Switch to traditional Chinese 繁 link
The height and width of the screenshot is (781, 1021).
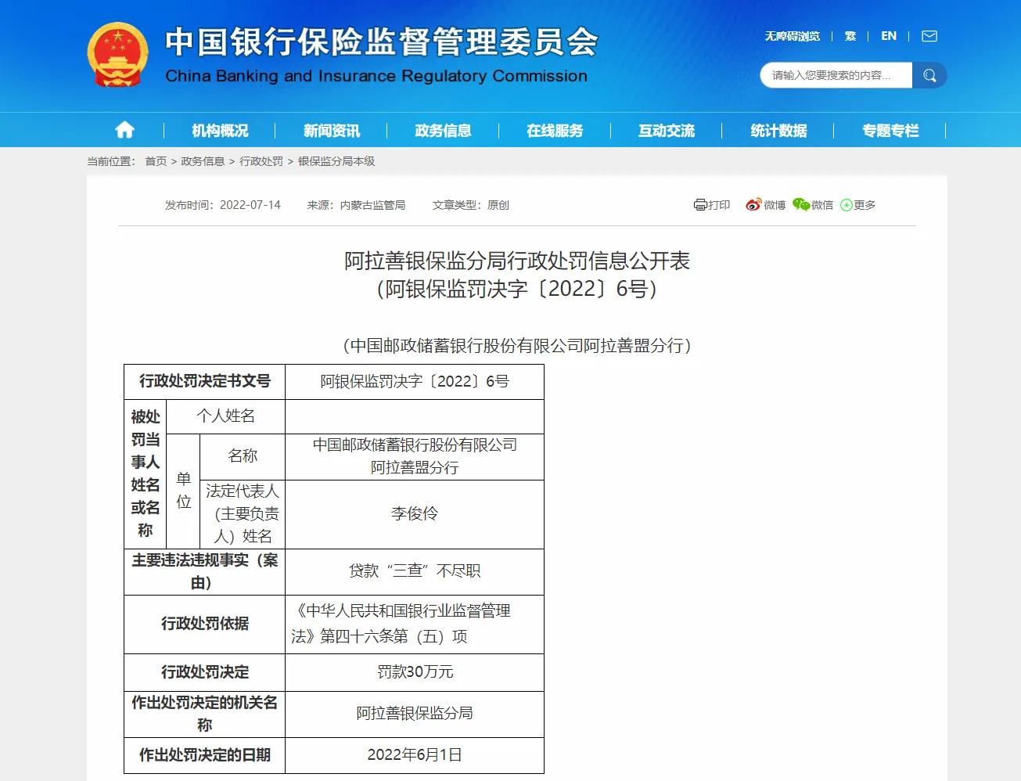click(x=850, y=36)
